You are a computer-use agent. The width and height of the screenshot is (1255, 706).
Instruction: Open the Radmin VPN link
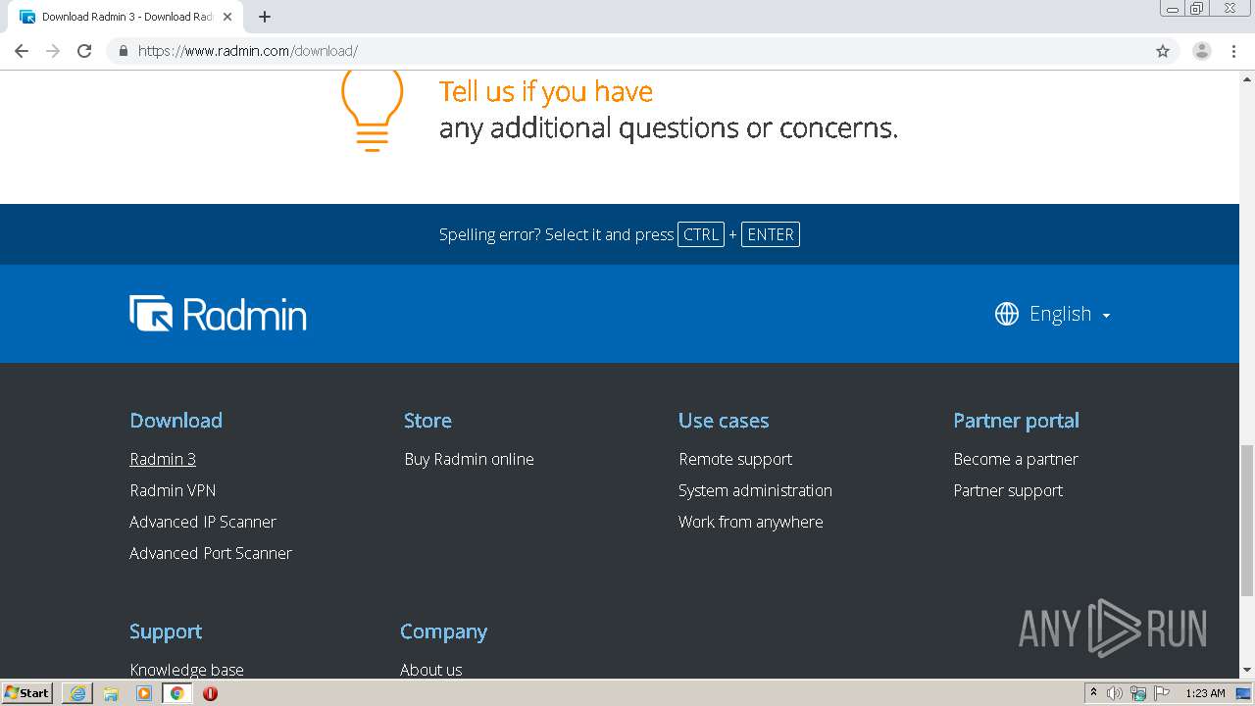point(173,490)
